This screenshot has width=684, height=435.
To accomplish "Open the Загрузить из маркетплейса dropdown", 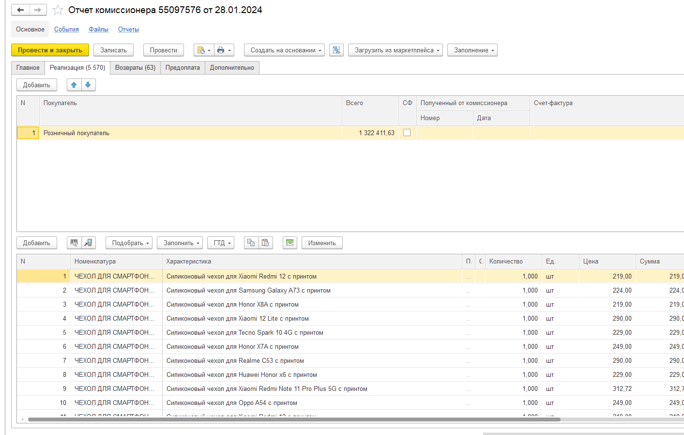I will [395, 50].
